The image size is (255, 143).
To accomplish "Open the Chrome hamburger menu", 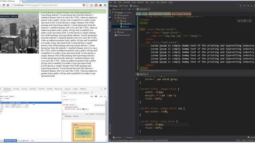I will pos(105,5).
